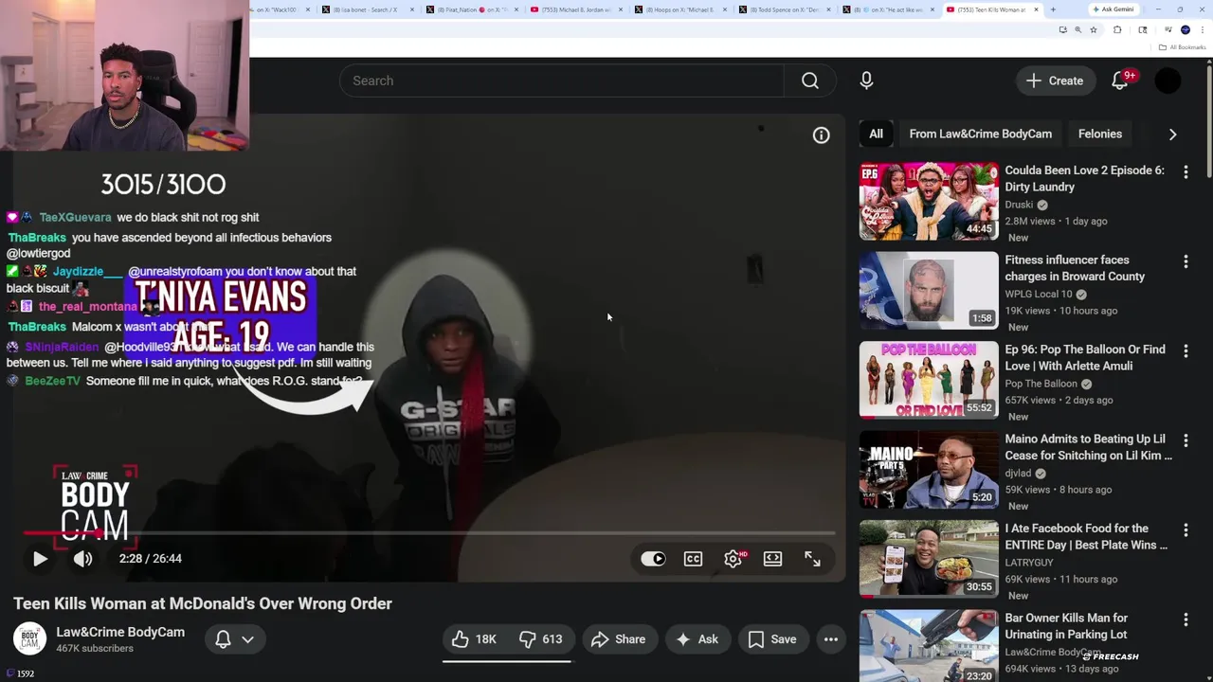
Task: Toggle autoplay switch in player
Action: [653, 559]
